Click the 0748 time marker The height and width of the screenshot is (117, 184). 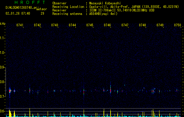click(x=142, y=25)
